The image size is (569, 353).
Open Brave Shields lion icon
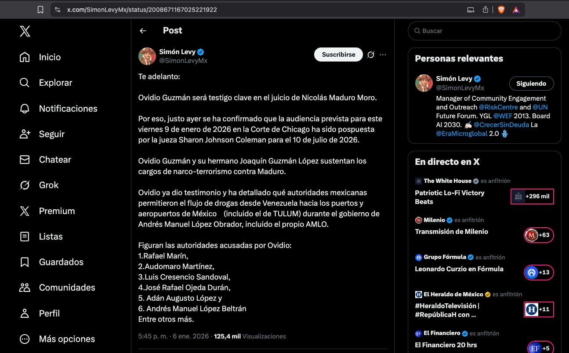tap(501, 10)
